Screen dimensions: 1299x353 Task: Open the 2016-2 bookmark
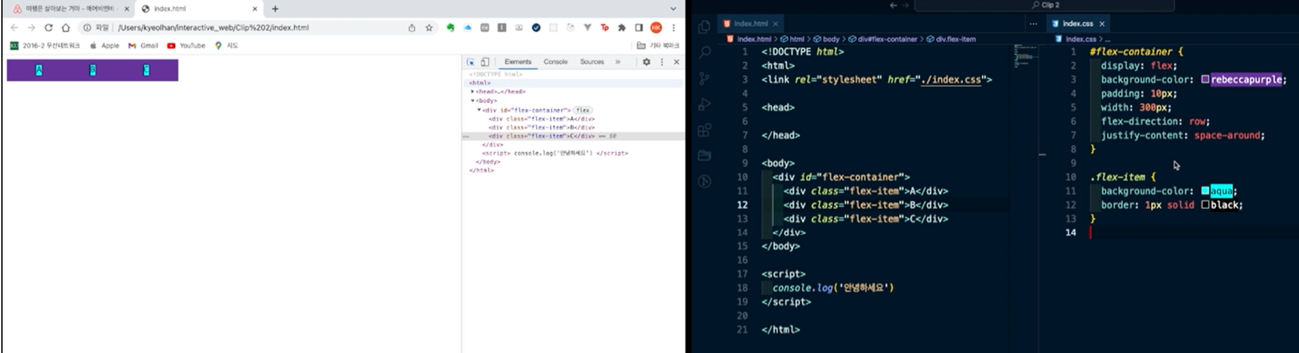coord(45,45)
